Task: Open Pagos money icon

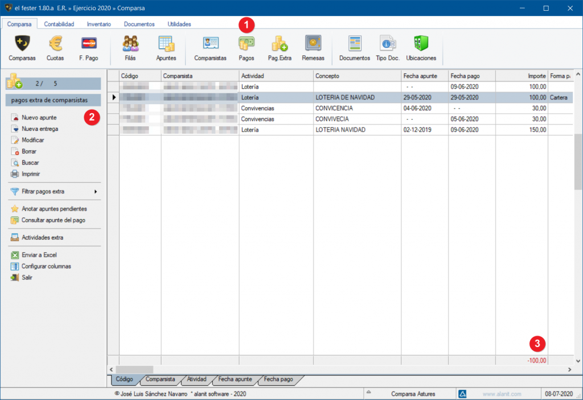Action: [246, 44]
